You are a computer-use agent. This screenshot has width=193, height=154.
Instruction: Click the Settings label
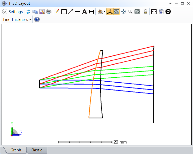point(16,12)
